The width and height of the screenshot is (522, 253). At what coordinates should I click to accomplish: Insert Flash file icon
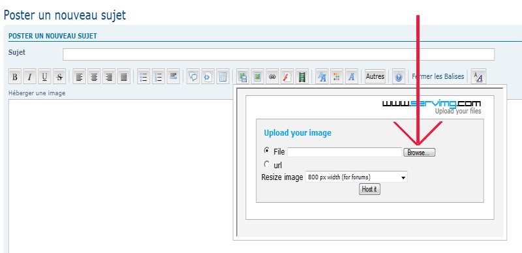287,77
